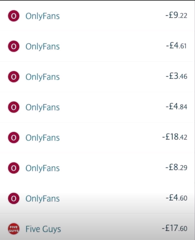This screenshot has height=240, width=195.
Task: Tap the -£4.60 amount
Action: [176, 198]
